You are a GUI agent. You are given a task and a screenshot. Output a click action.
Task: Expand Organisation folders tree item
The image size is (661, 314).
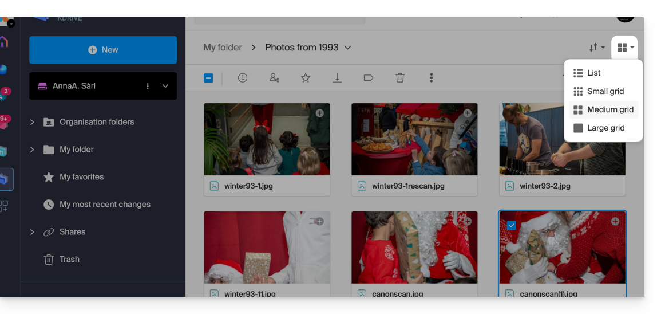[x=32, y=122]
